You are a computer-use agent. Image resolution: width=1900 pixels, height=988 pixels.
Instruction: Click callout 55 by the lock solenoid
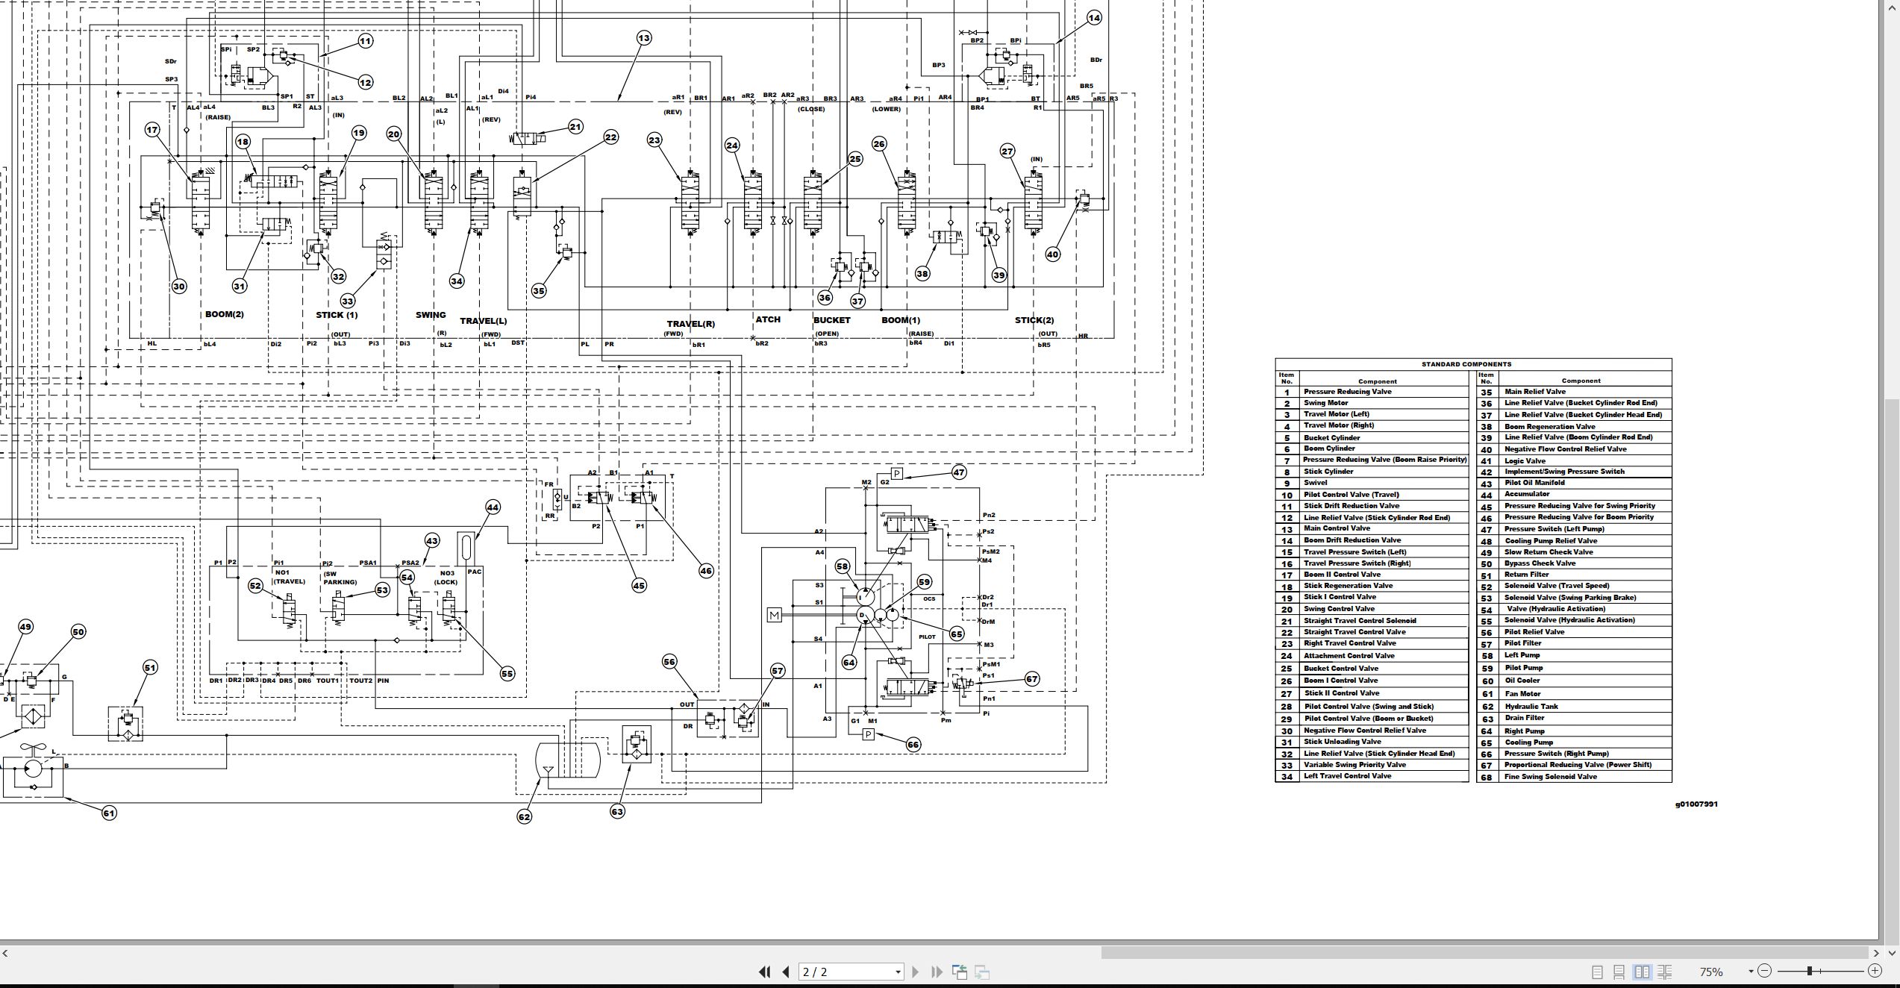507,674
